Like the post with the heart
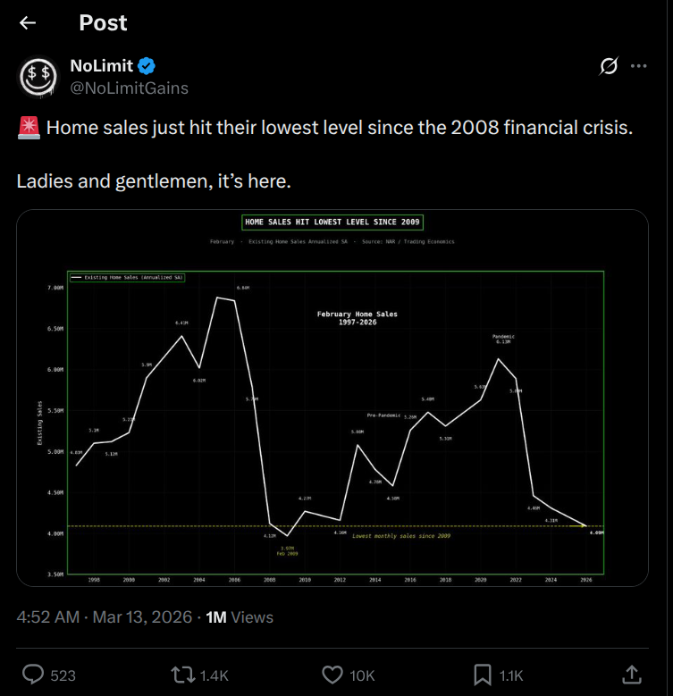The image size is (673, 696). [x=332, y=675]
